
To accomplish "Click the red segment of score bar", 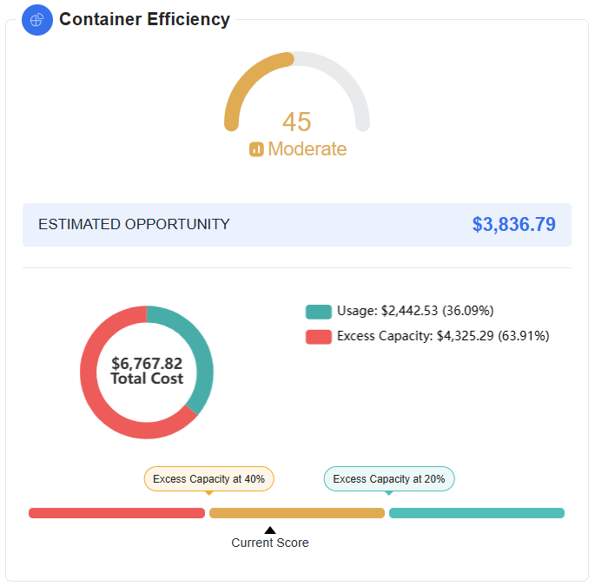I will 116,513.
